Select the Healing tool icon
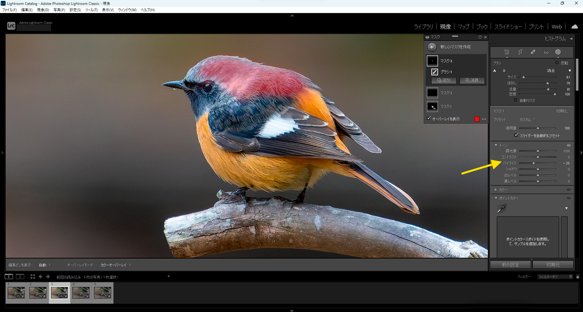The width and height of the screenshot is (583, 312). [x=532, y=51]
